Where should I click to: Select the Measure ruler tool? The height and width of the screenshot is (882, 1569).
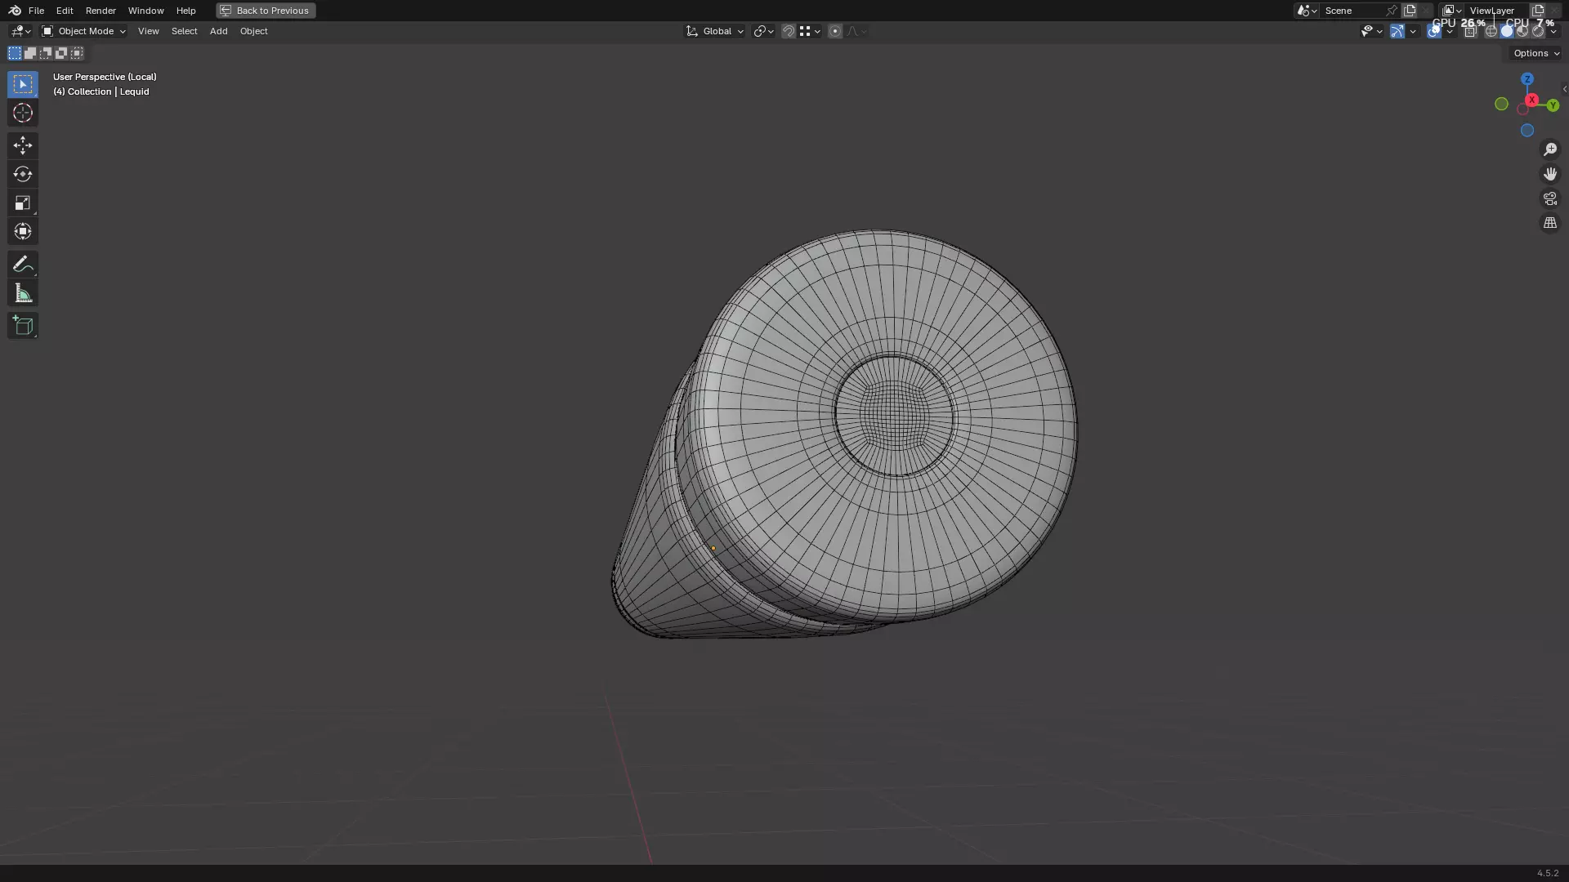pyautogui.click(x=23, y=293)
